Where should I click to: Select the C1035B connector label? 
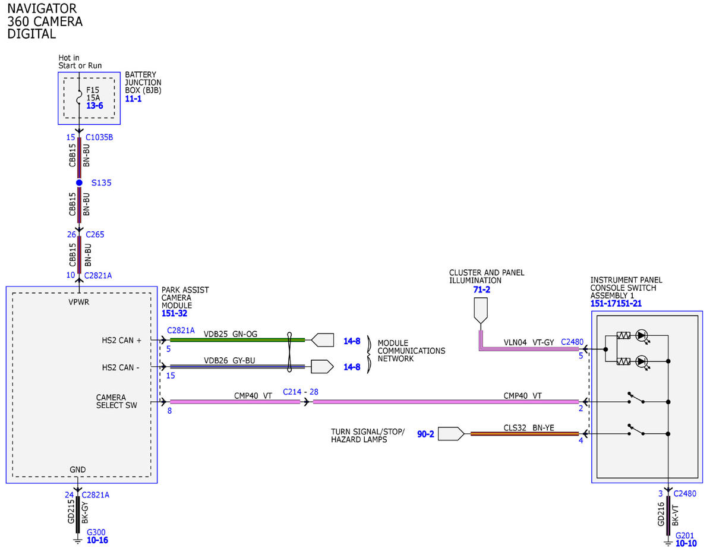click(99, 137)
